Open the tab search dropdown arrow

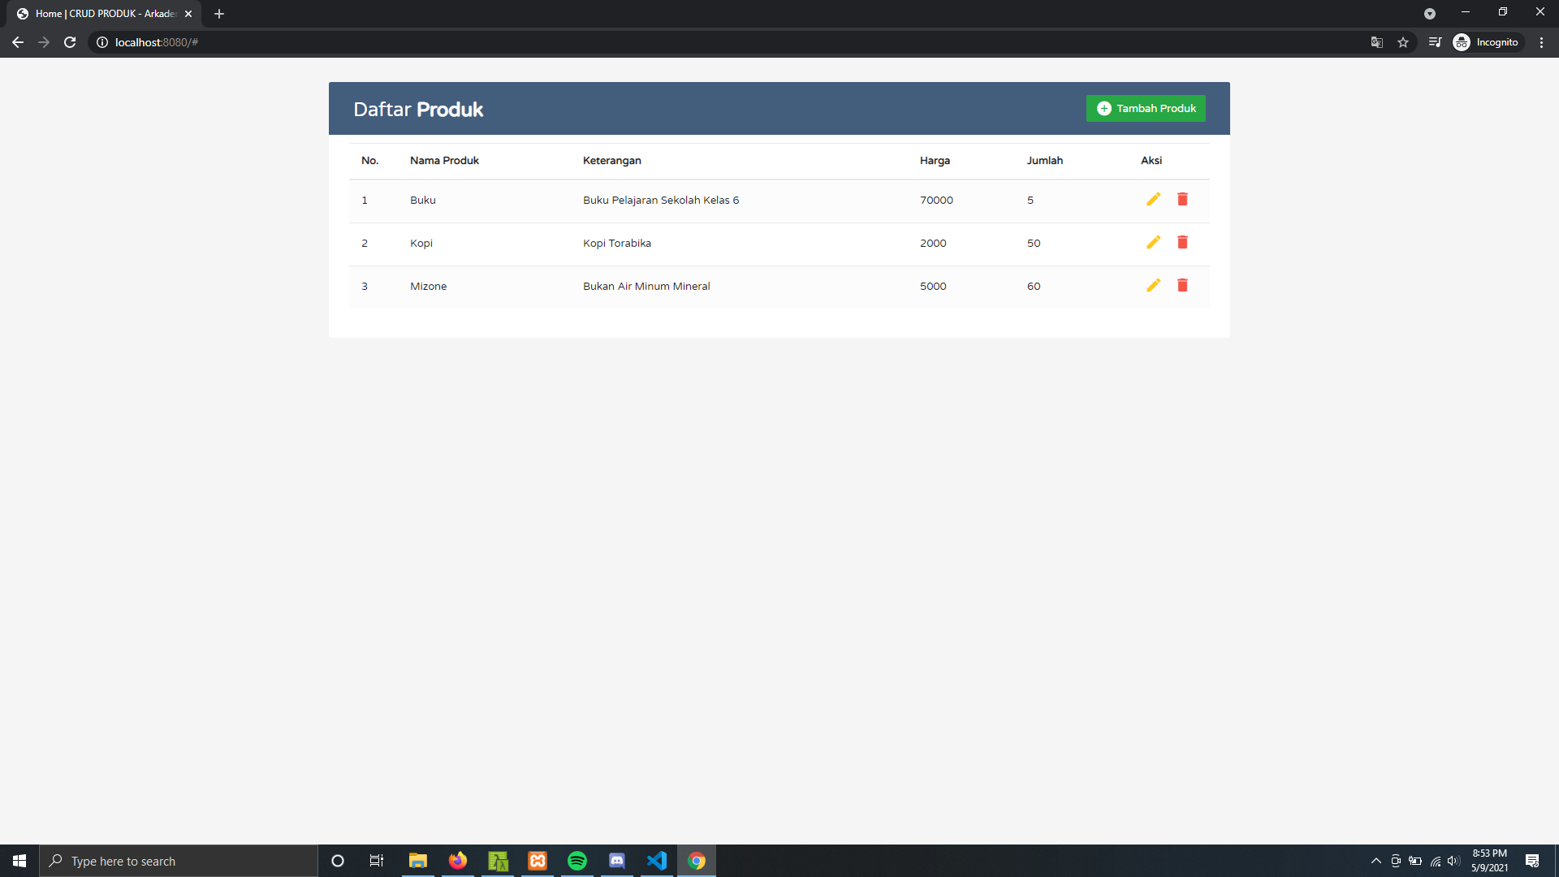coord(1429,14)
